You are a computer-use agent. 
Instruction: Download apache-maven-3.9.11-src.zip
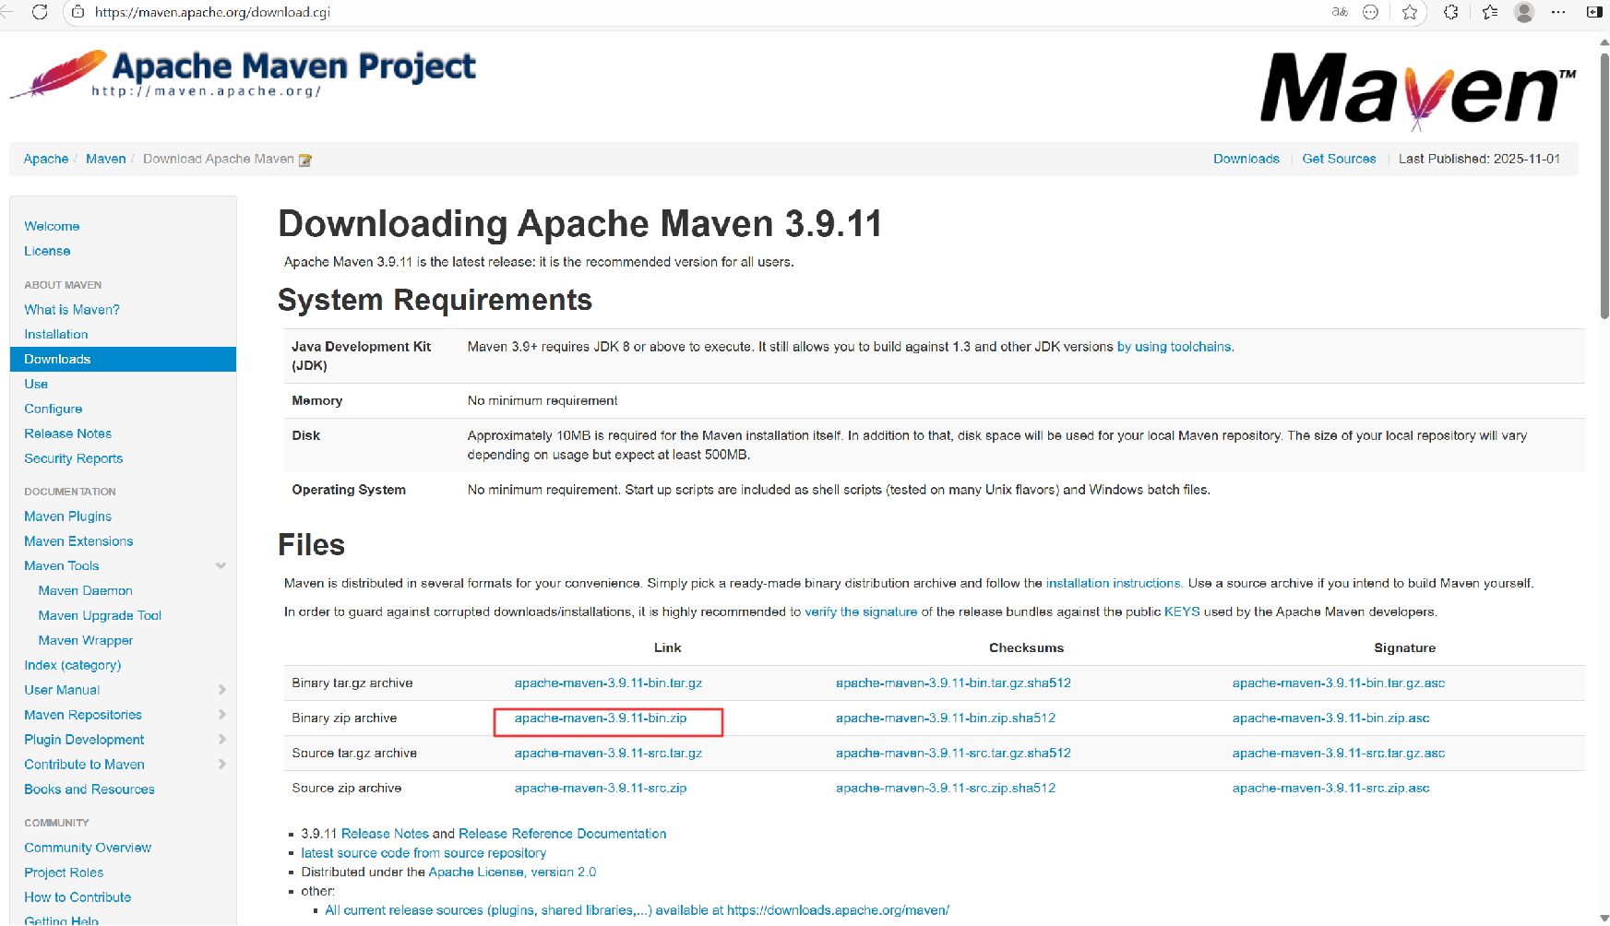pos(601,789)
